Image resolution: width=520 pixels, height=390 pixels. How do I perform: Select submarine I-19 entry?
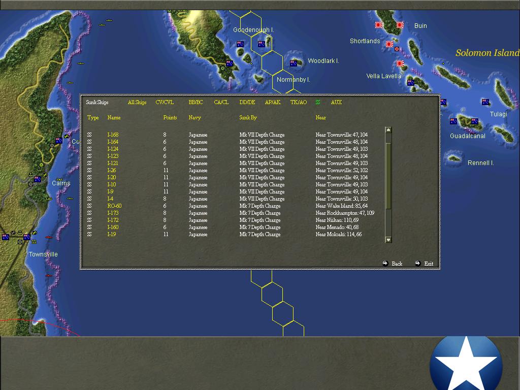[111, 234]
